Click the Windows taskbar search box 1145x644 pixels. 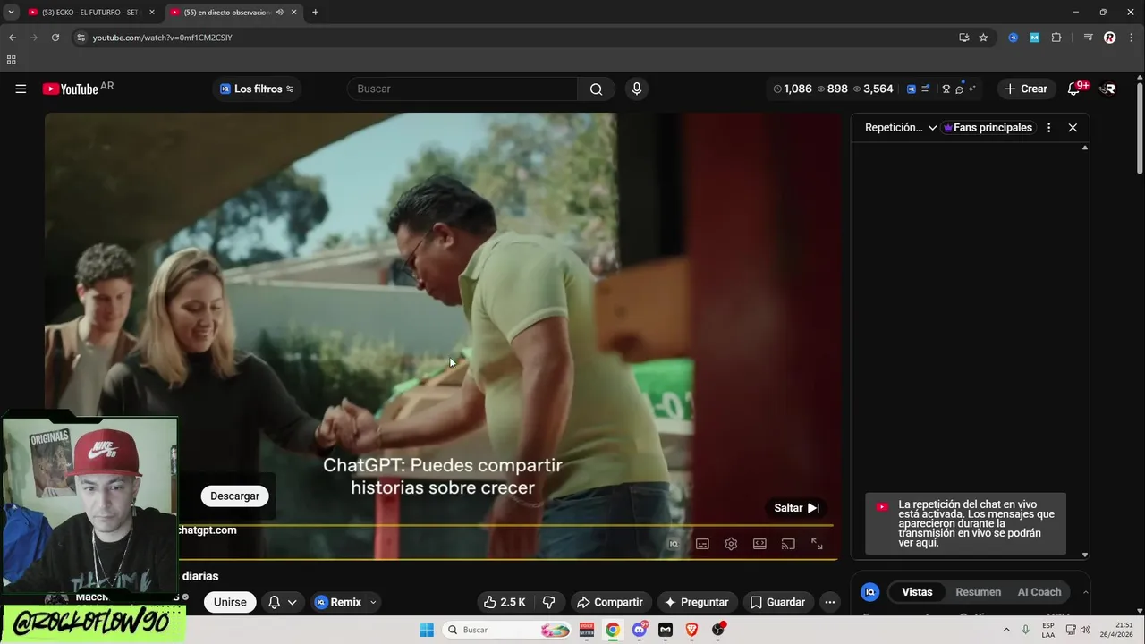[507, 630]
